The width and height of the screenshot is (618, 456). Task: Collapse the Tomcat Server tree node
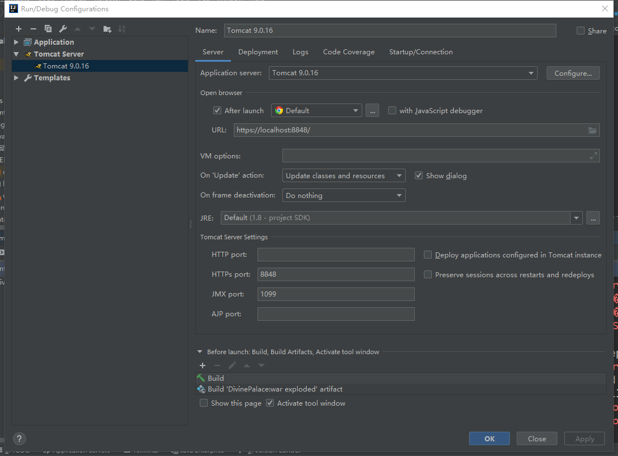pyautogui.click(x=16, y=54)
